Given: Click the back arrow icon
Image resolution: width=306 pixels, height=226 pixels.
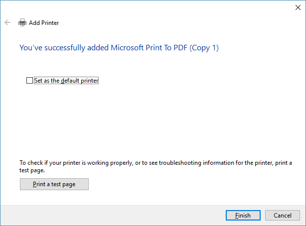Looking at the screenshot, I should click(x=7, y=22).
